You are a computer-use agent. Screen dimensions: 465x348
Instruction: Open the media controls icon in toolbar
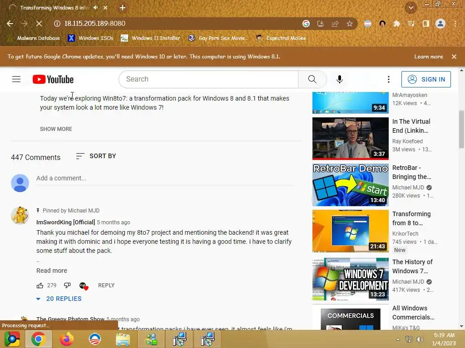click(x=411, y=24)
